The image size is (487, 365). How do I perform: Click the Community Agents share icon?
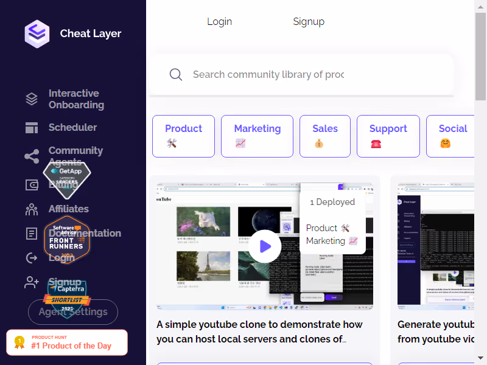pos(32,156)
